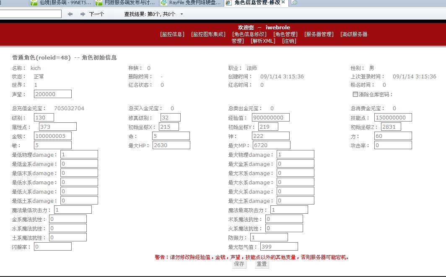This screenshot has width=446, height=277.
Task: Click the find next arrow icon
Action: [83, 14]
